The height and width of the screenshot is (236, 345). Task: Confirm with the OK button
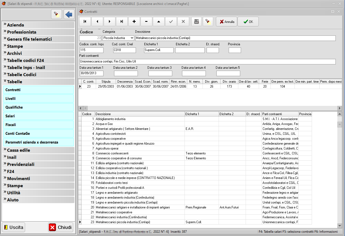(x=248, y=22)
